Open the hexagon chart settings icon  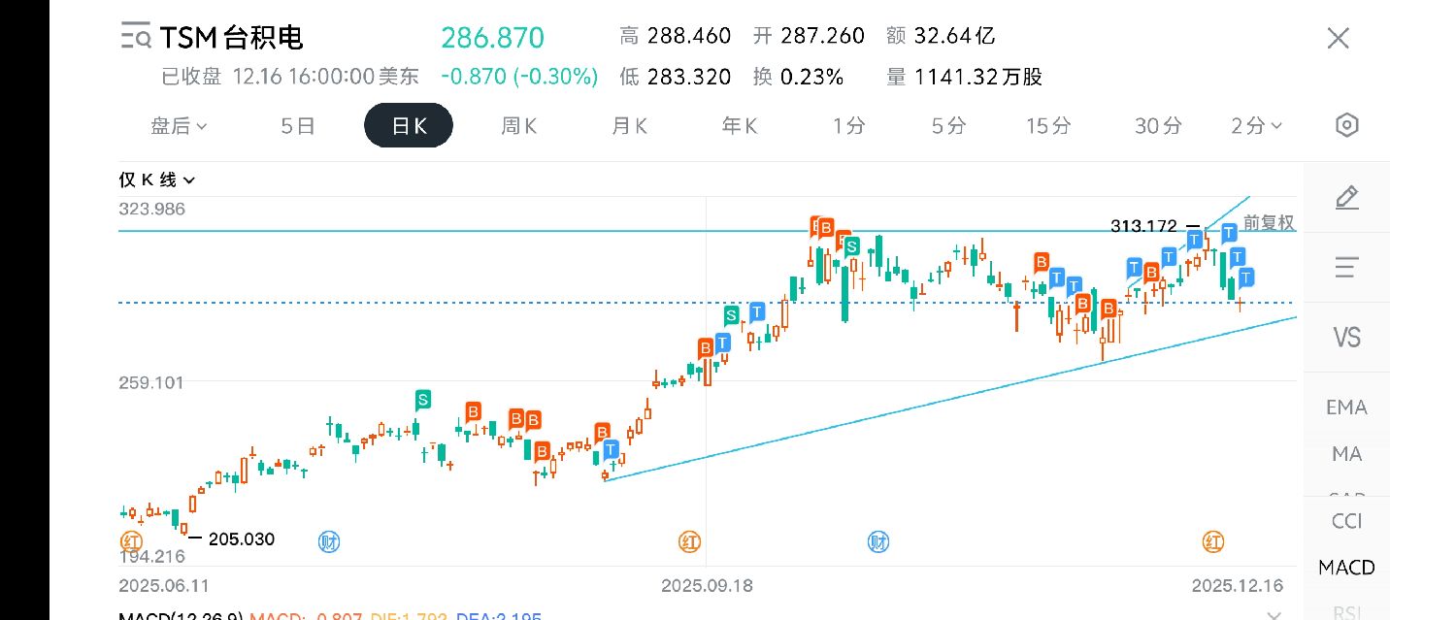click(x=1346, y=125)
